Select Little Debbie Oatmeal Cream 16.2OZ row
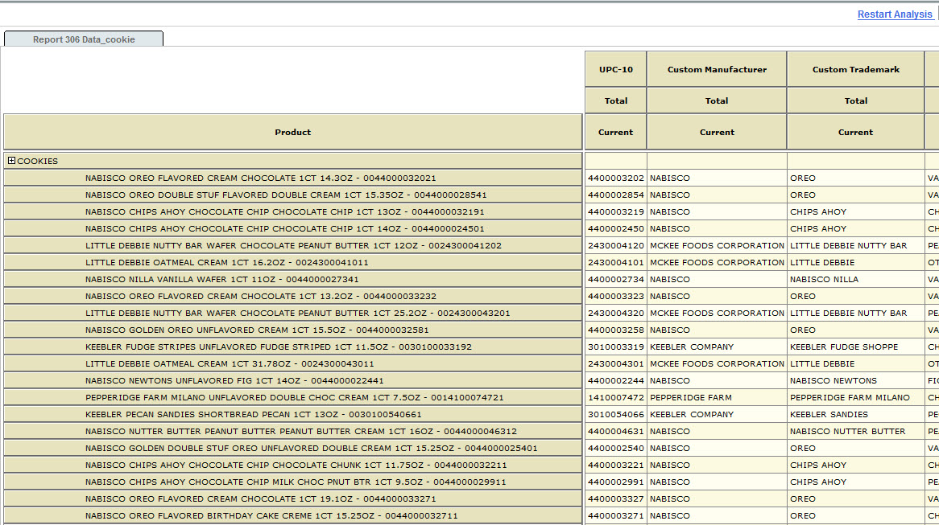Viewport: 939px width, 525px height. (293, 262)
